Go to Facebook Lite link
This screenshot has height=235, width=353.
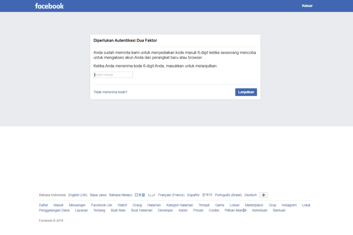click(x=101, y=205)
